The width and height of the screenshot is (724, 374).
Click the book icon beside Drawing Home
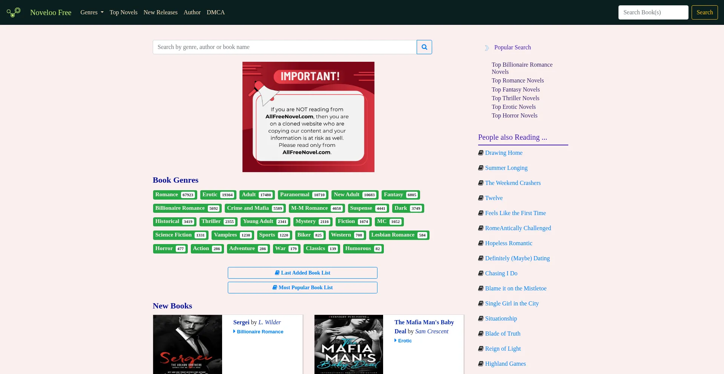[481, 153]
